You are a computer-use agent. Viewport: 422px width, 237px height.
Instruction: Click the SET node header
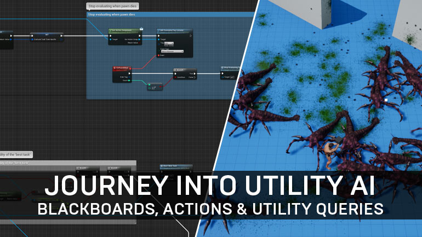[x=47, y=33]
